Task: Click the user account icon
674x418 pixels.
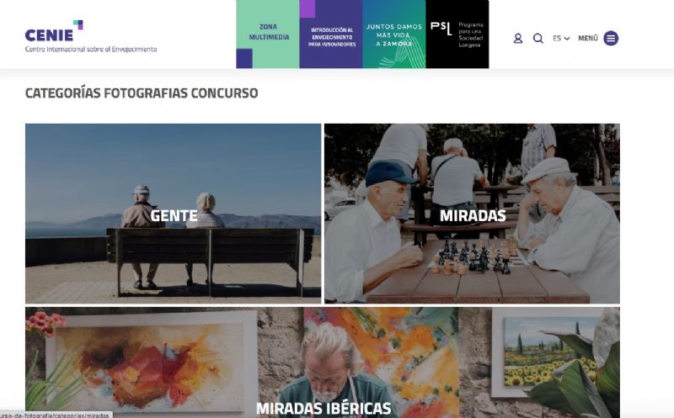Action: pyautogui.click(x=518, y=39)
